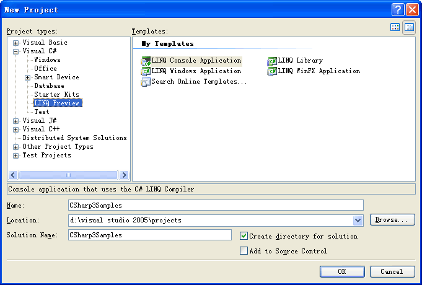Select the LINQ Console Application template icon
Image resolution: width=422 pixels, height=285 pixels.
point(146,61)
